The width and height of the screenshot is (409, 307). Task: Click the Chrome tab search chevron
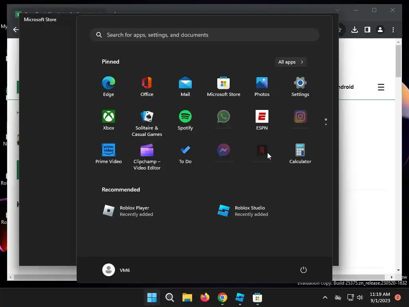pos(337,10)
